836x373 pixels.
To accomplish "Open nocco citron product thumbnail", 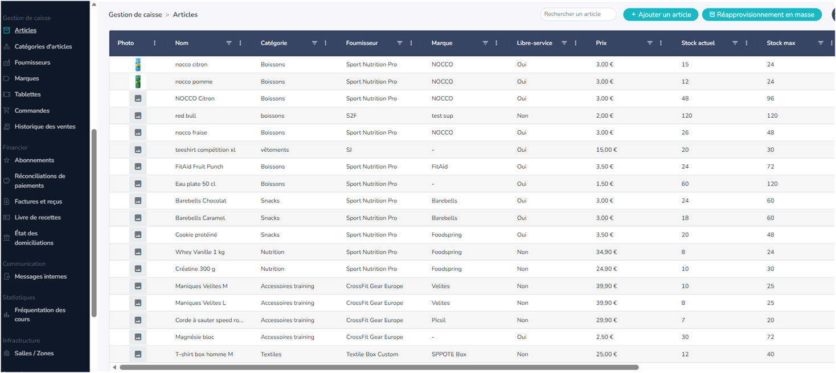I will click(x=138, y=64).
